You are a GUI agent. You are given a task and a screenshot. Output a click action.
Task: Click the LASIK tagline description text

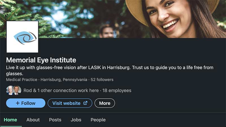click(x=109, y=68)
